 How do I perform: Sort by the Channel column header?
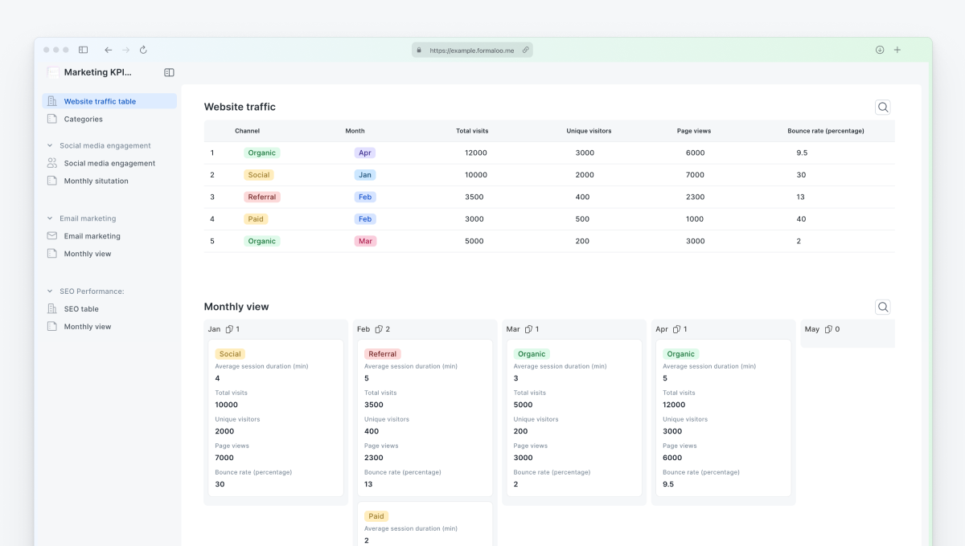coord(247,131)
